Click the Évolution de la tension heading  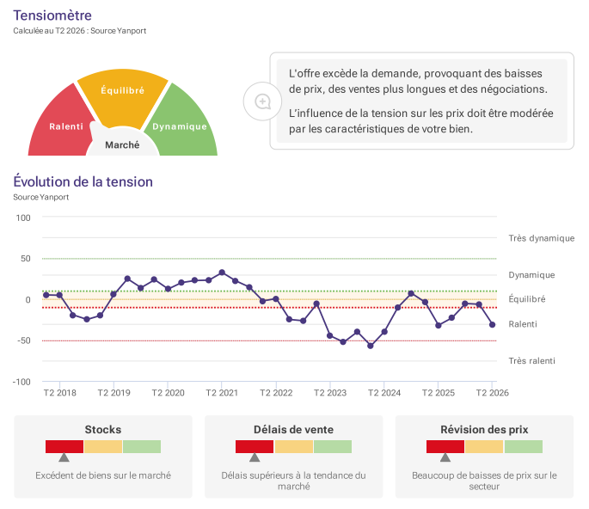point(83,181)
